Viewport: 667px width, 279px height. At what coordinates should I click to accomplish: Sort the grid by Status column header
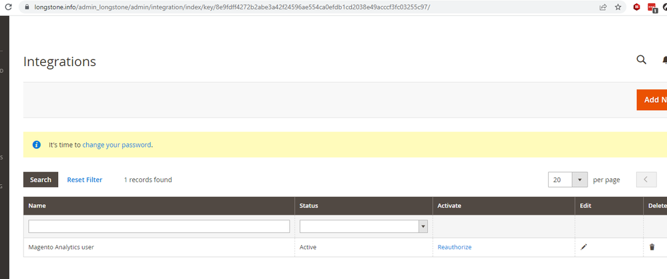coord(308,206)
